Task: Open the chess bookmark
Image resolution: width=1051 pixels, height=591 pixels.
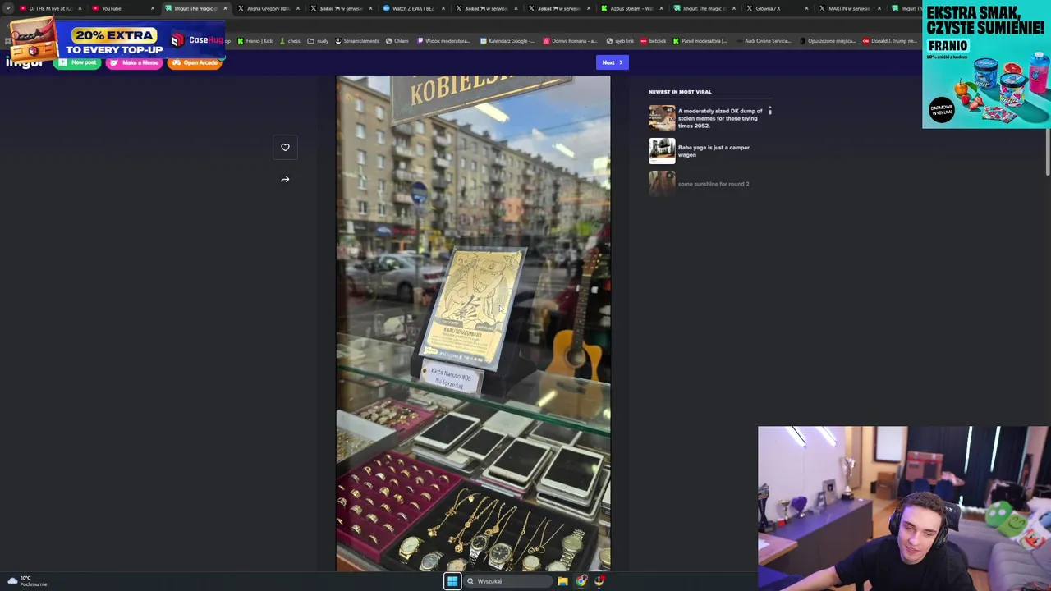Action: pyautogui.click(x=290, y=41)
